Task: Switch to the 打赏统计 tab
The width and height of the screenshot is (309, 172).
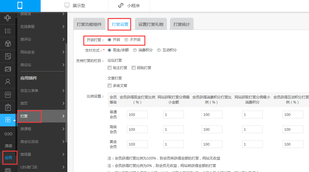Action: coord(182,24)
